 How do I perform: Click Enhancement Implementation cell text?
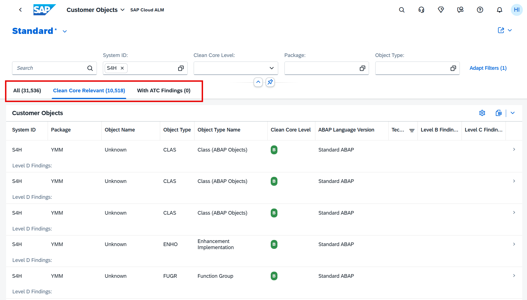(216, 244)
